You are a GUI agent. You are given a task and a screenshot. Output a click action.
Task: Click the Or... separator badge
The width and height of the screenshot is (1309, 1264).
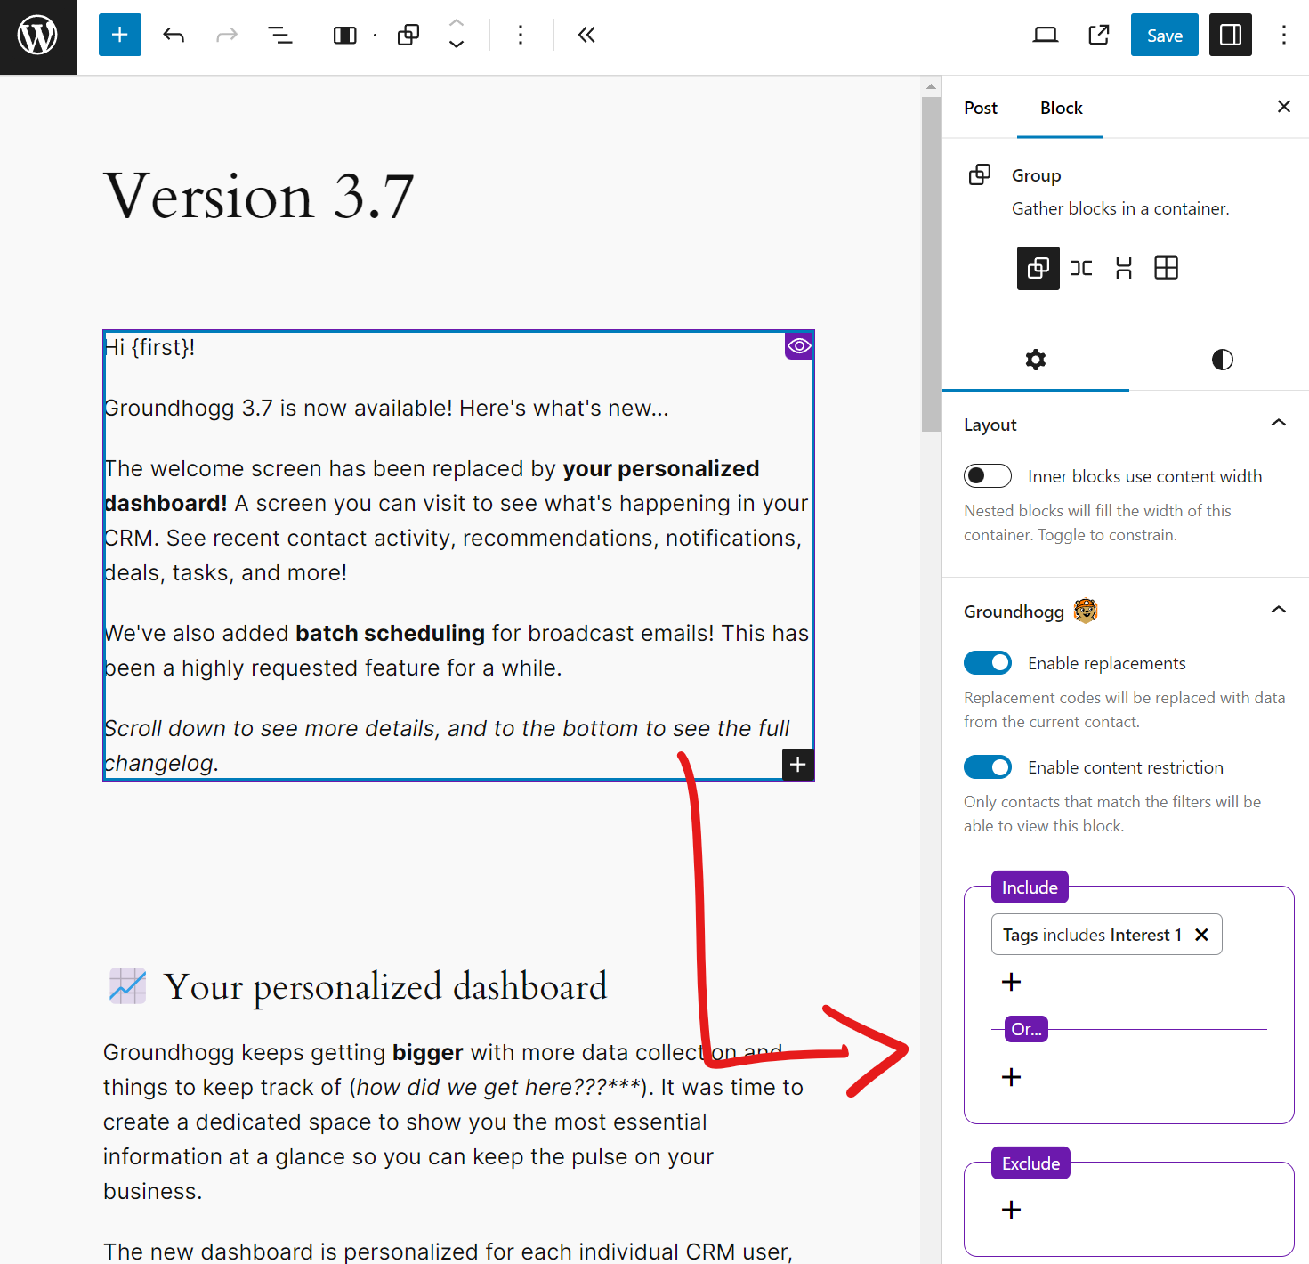(x=1026, y=1029)
